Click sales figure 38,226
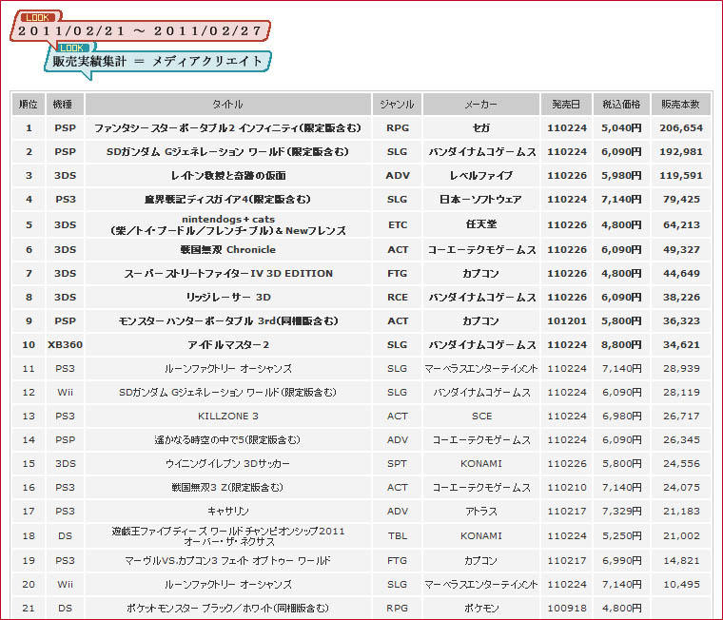The height and width of the screenshot is (620, 723). pos(681,298)
